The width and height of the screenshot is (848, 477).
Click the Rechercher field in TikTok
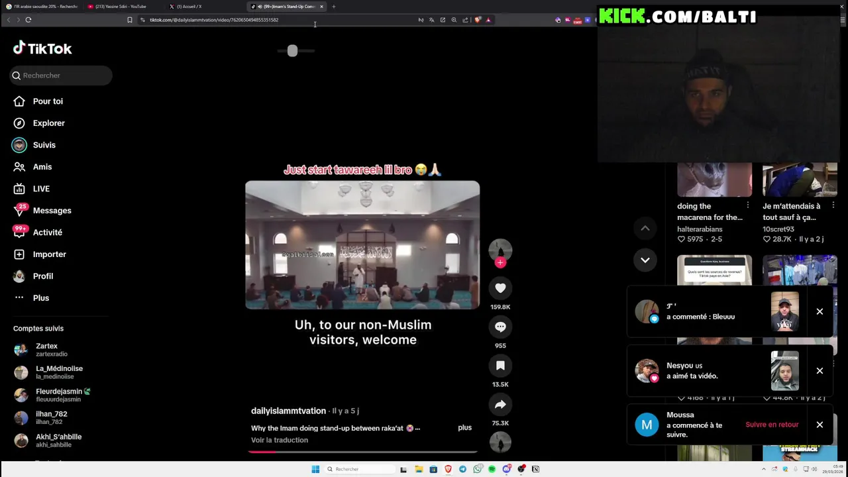click(61, 76)
